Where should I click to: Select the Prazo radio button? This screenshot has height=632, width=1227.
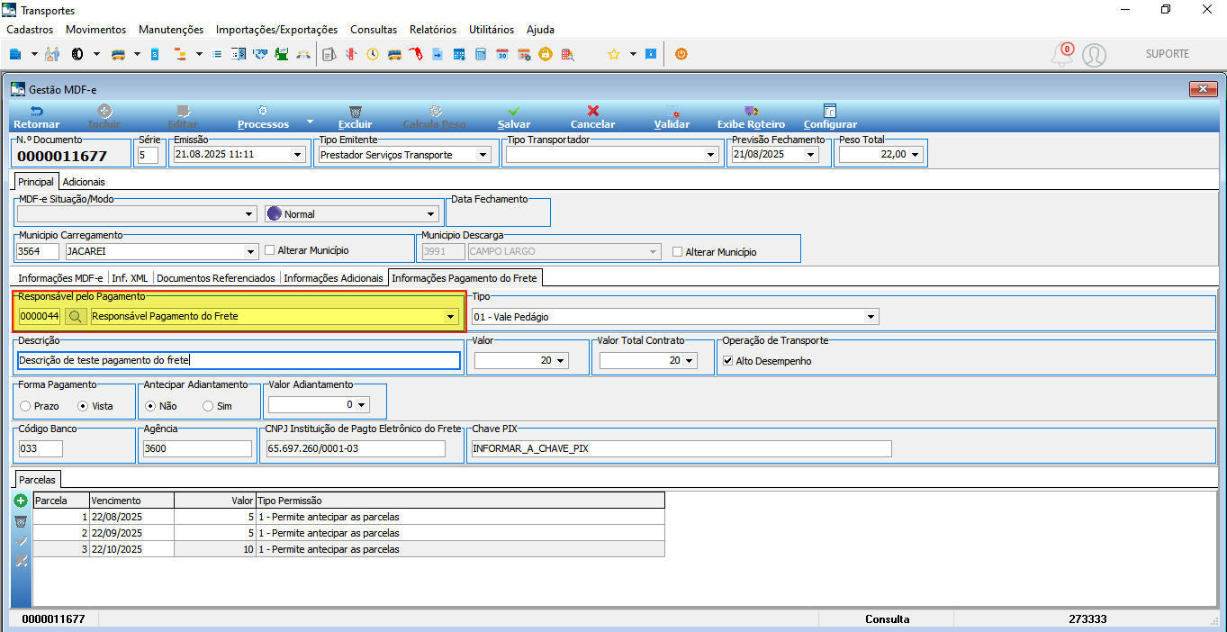pyautogui.click(x=25, y=406)
